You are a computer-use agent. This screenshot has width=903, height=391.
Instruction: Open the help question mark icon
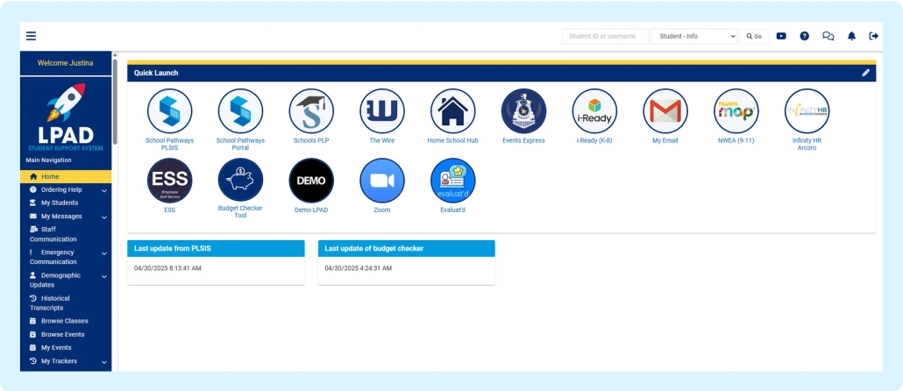coord(805,36)
